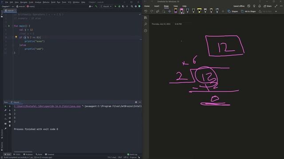Image resolution: width=284 pixels, height=159 pixels.
Task: Click the lightbulb Tell Me icon in OneNote
Action: point(254,6)
